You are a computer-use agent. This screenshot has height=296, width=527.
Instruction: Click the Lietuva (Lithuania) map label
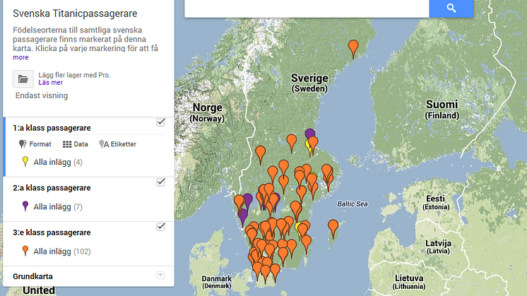tap(409, 282)
